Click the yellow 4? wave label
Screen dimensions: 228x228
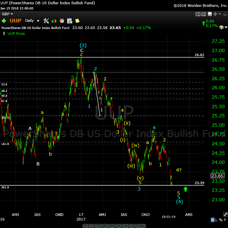click(179, 170)
